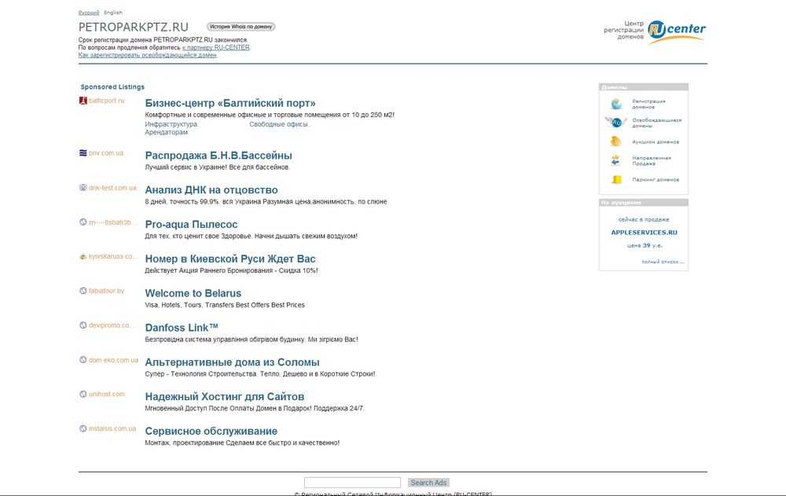Click the globe icon beside unihost.com

[83, 394]
